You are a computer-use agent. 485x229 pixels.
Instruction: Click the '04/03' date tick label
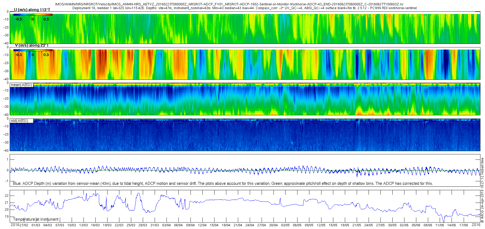click(x=48, y=225)
